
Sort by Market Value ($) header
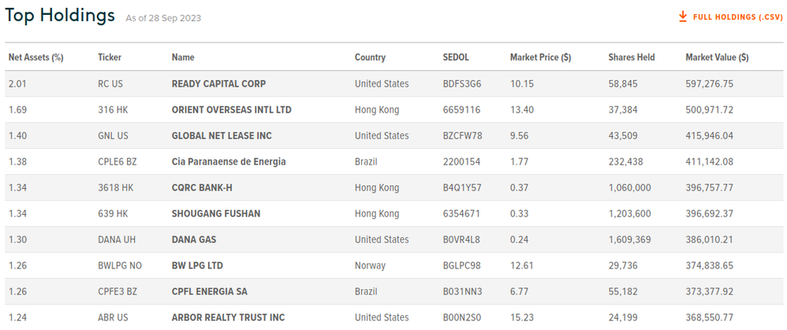(x=717, y=57)
